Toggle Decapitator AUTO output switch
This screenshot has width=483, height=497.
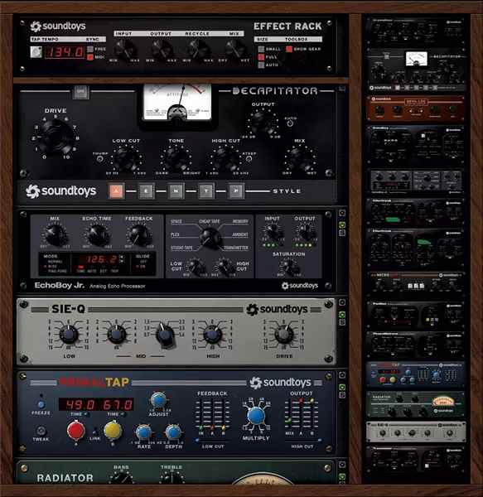[x=290, y=123]
